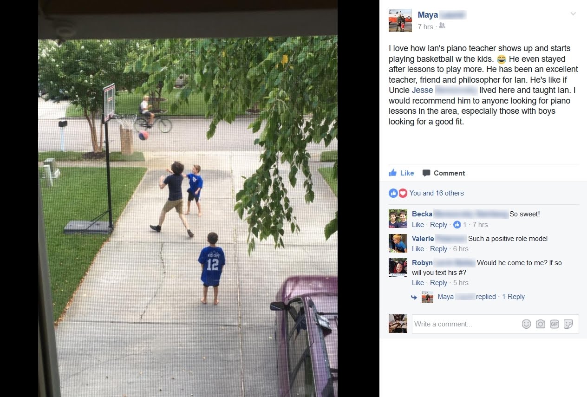Open the emoji picker in comment box
This screenshot has width=587, height=397.
tap(526, 324)
